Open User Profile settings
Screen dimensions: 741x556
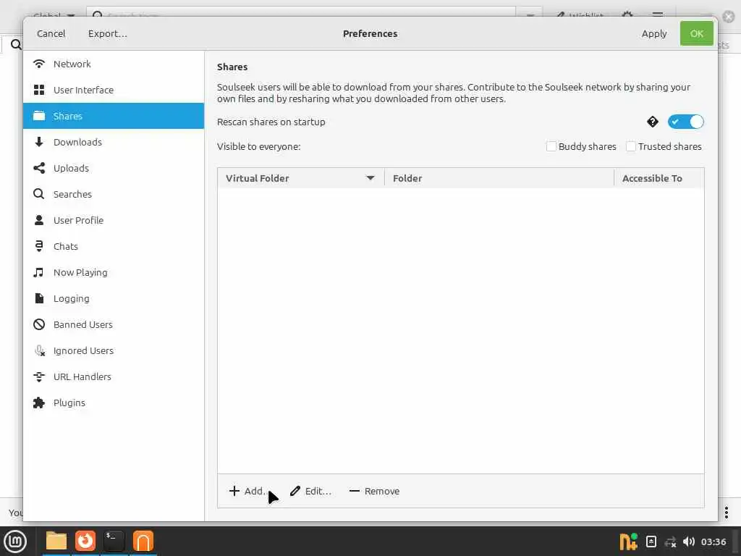point(114,220)
